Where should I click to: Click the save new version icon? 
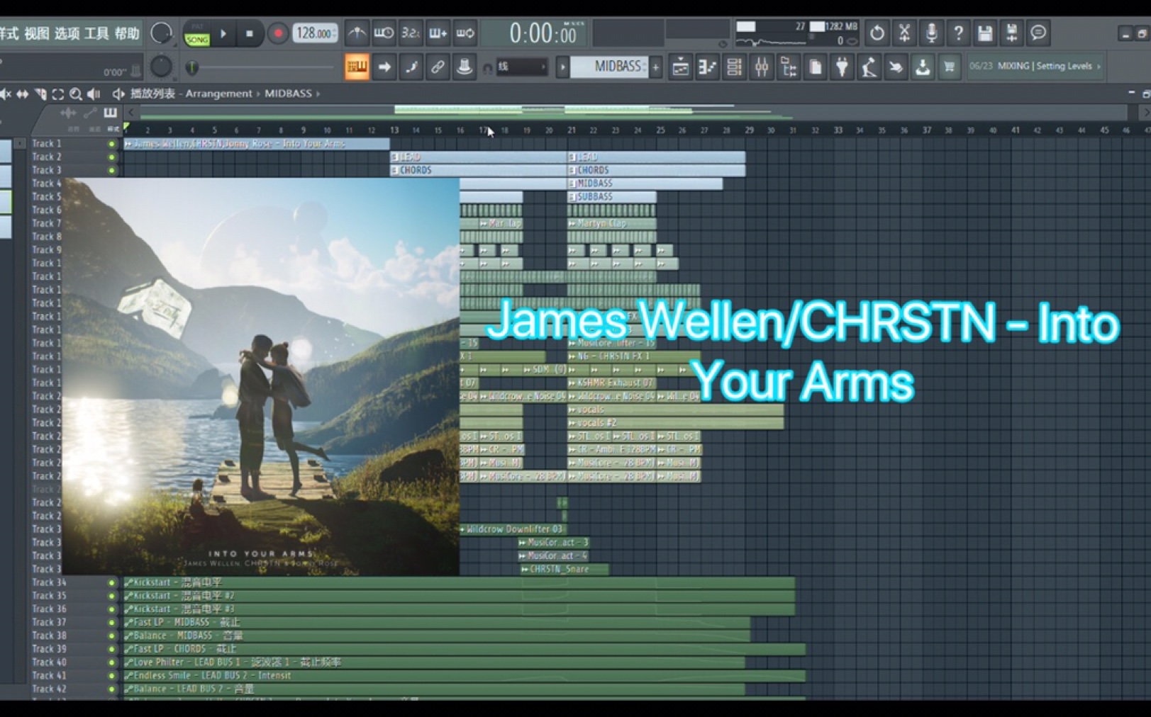click(1012, 33)
